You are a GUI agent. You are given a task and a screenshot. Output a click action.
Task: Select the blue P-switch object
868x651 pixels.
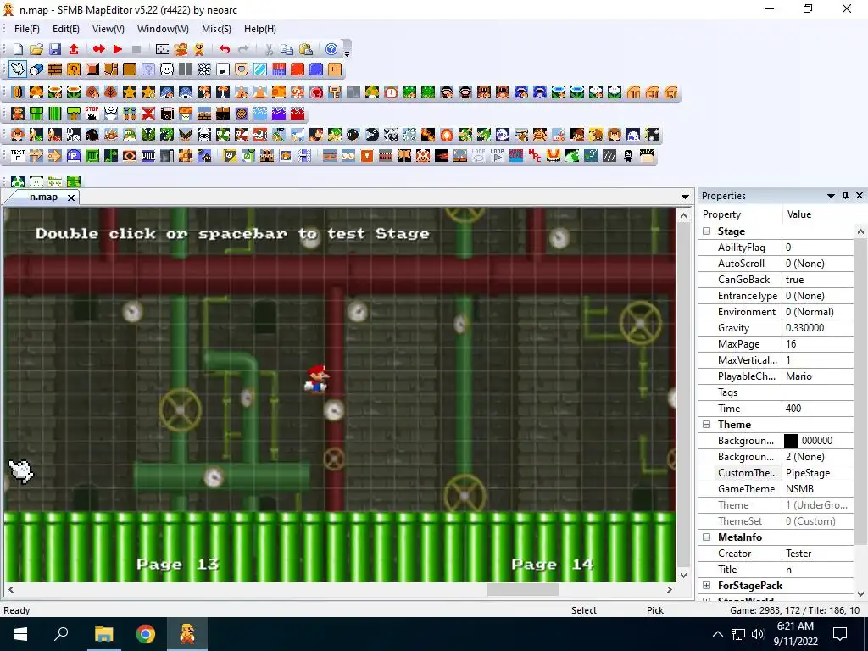(x=74, y=156)
